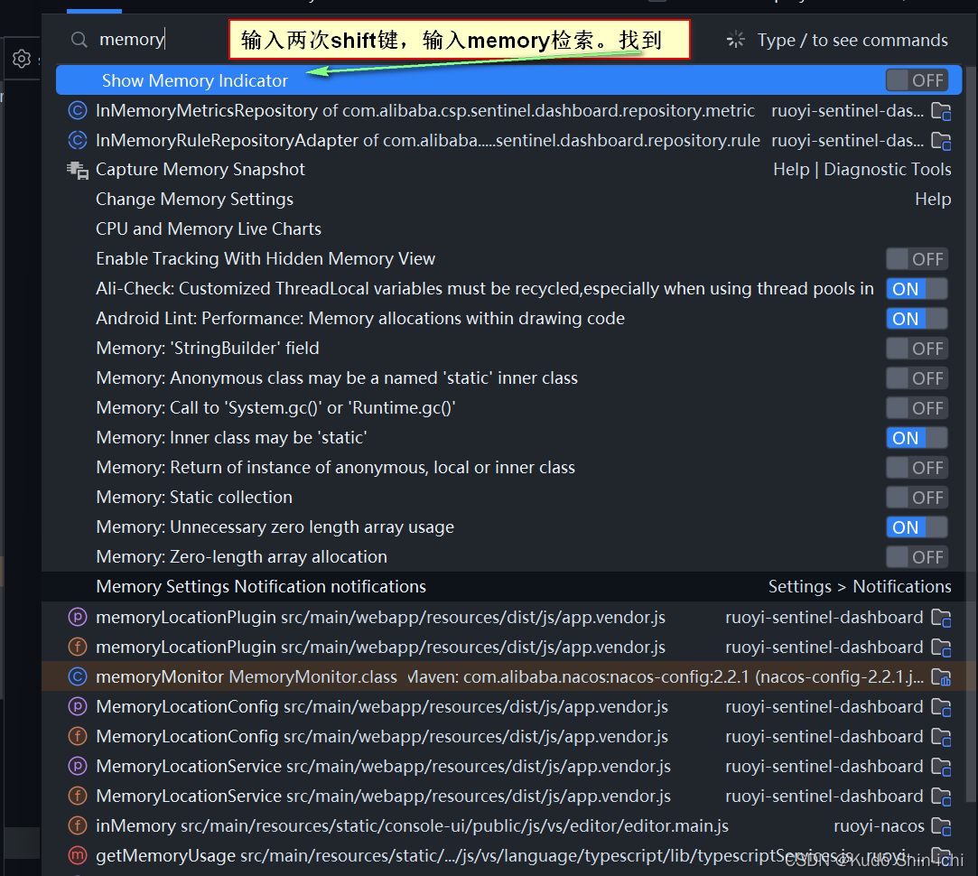Click the open-file icon beside InMemoryRuleRepositoryAdapter
This screenshot has width=978, height=876.
(x=941, y=140)
